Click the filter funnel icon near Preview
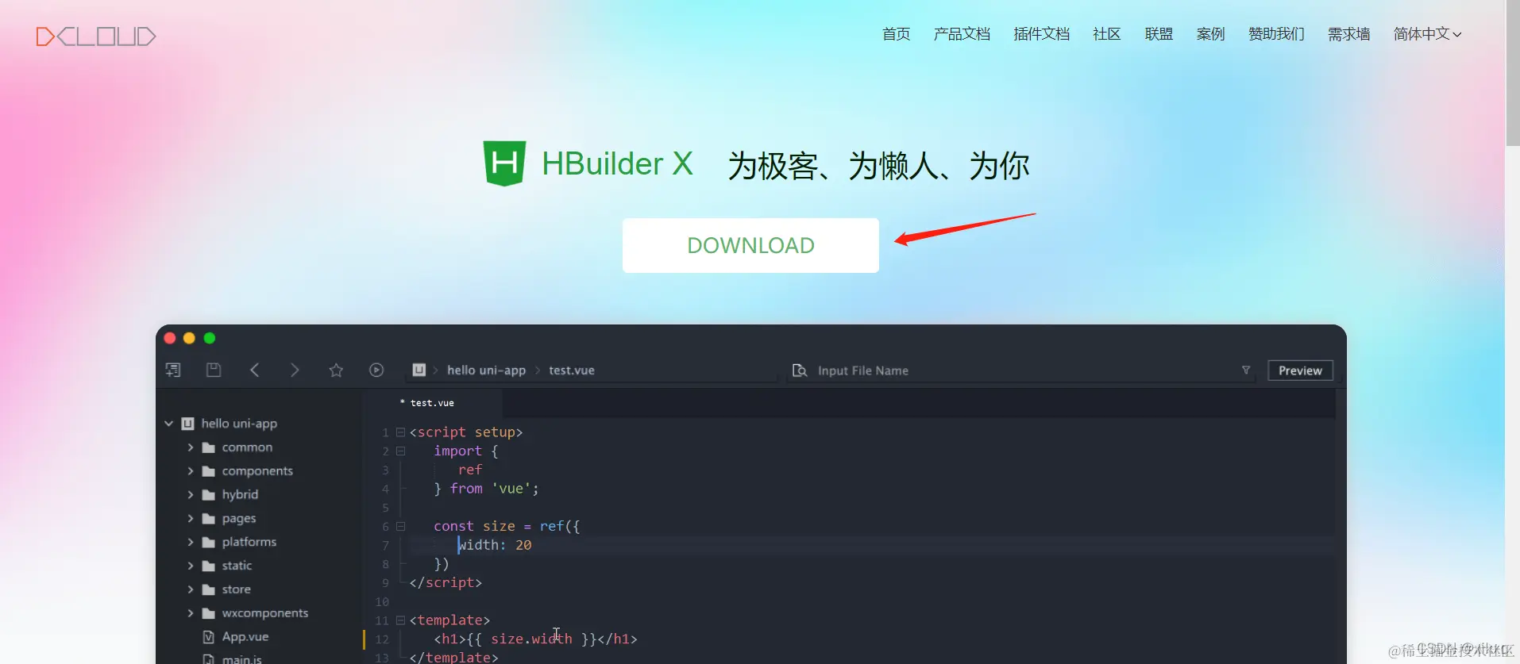Viewport: 1520px width, 664px height. pos(1246,370)
